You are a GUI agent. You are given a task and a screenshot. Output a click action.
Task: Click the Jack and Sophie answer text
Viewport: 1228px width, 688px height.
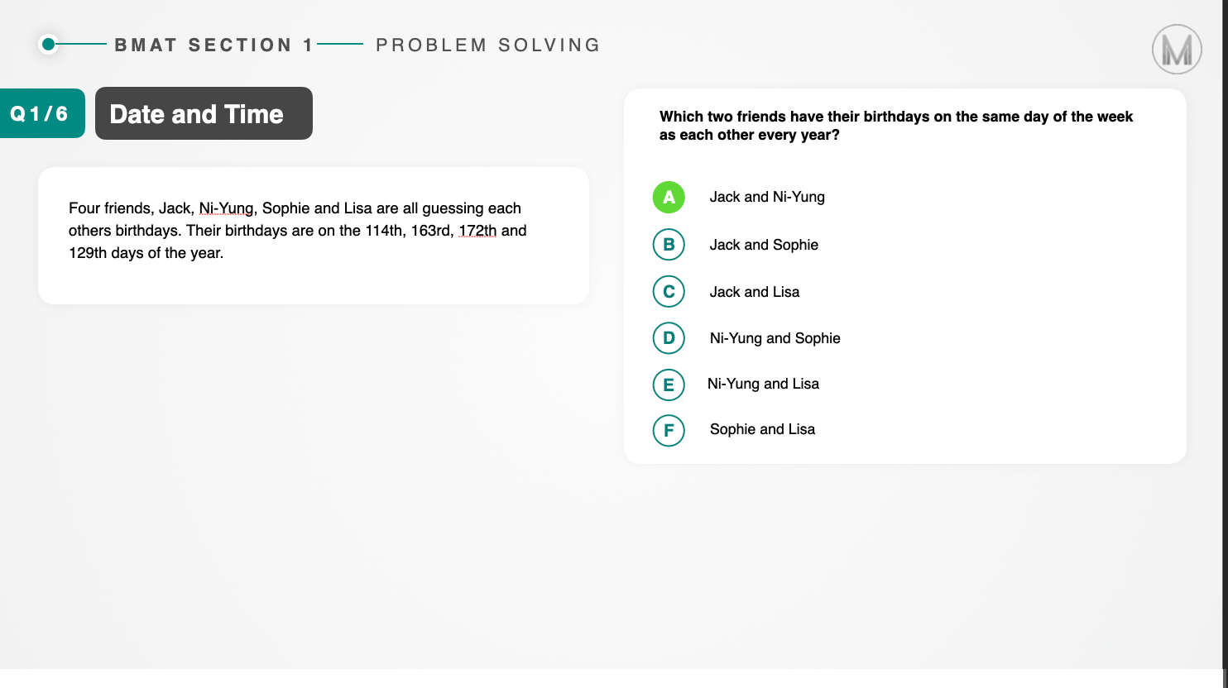coord(764,245)
